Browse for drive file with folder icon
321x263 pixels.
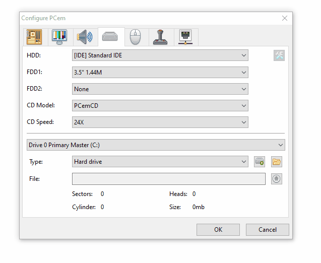[276, 162]
